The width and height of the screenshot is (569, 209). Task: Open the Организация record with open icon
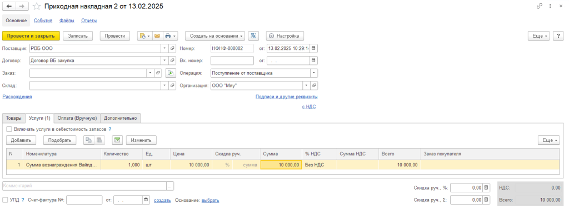[314, 85]
